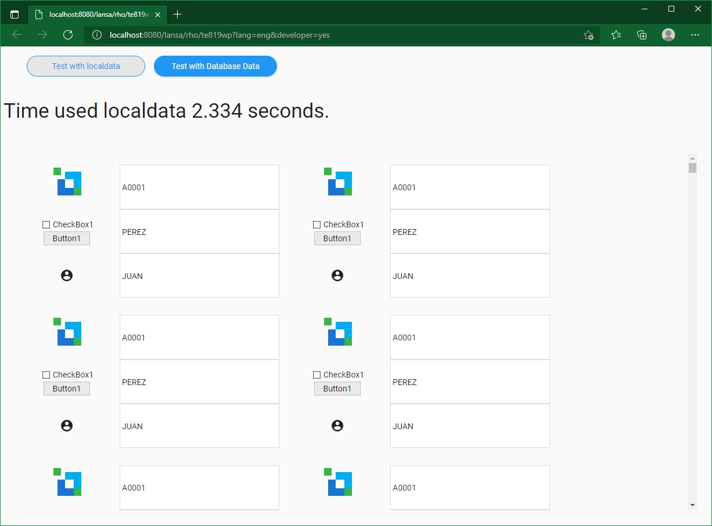Screen dimensions: 712x526
Task: Click Button1 in the top-right card
Action: tap(337, 238)
